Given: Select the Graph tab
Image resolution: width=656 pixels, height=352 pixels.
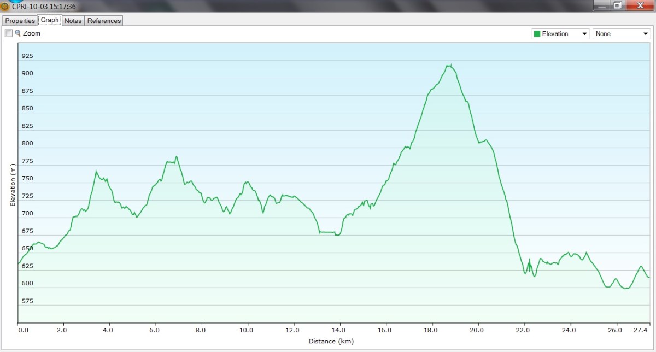Looking at the screenshot, I should click(x=50, y=20).
